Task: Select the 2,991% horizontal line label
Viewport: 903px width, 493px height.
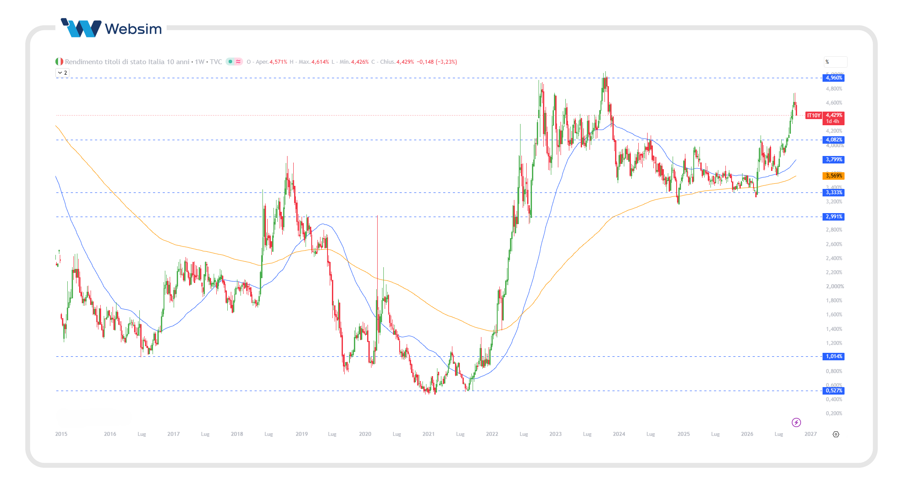Action: 834,217
